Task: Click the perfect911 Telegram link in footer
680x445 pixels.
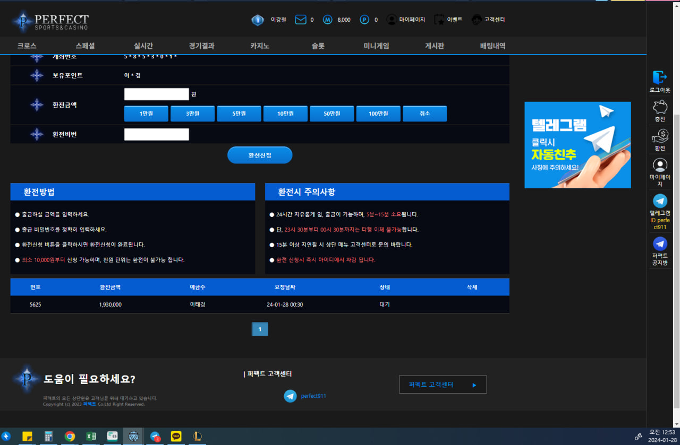Action: (x=313, y=396)
